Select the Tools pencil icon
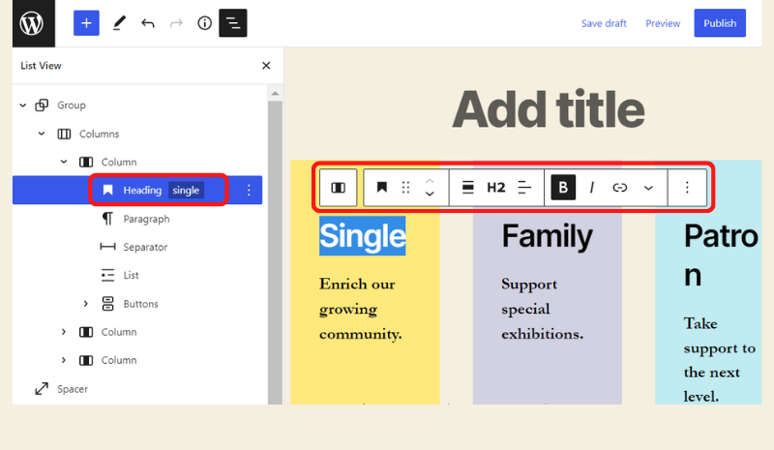This screenshot has width=774, height=450. tap(119, 23)
